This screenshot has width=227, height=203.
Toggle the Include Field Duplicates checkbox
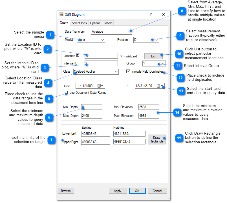(x=128, y=72)
